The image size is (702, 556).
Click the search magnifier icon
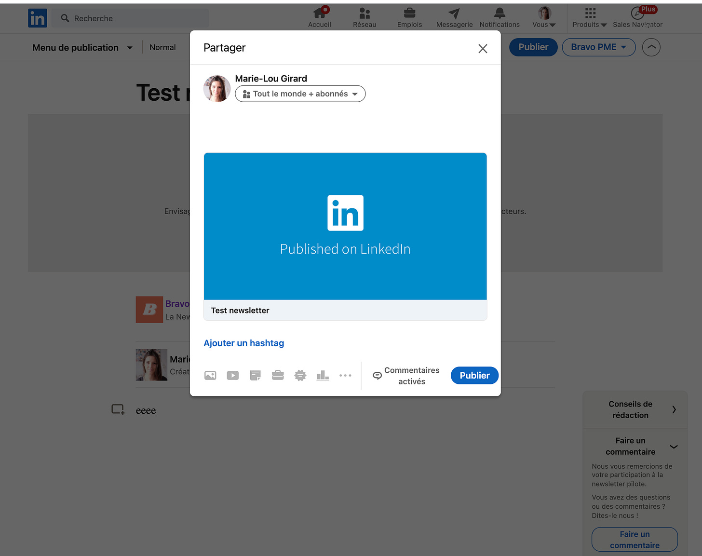pyautogui.click(x=65, y=18)
